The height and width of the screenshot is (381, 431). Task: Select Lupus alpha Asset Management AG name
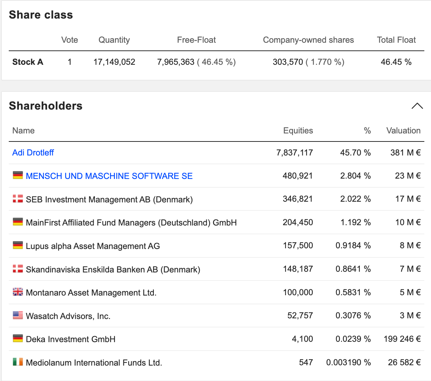click(93, 246)
